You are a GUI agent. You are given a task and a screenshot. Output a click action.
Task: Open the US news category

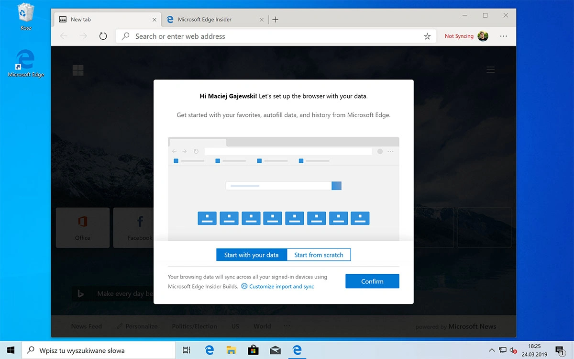pos(235,326)
